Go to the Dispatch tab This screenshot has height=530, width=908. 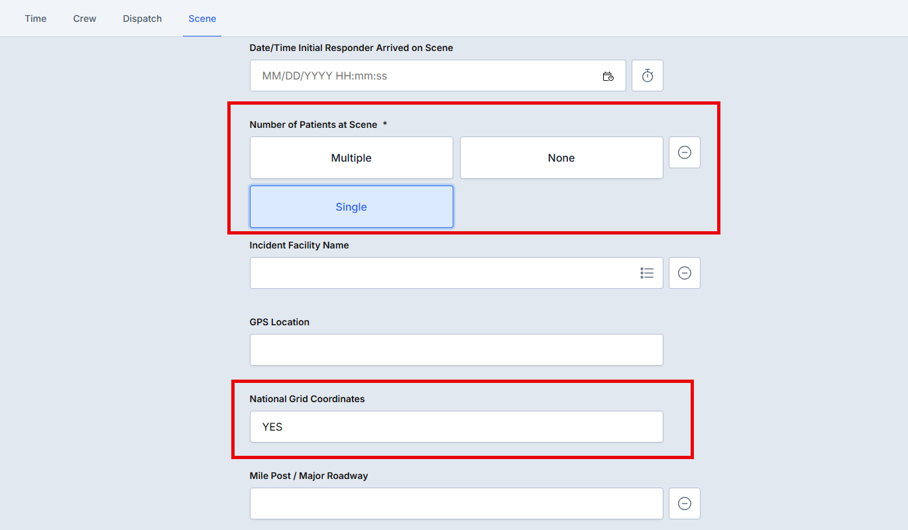pyautogui.click(x=142, y=19)
